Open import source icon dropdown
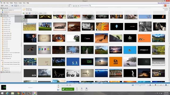The image size is (170, 95). [2, 6]
